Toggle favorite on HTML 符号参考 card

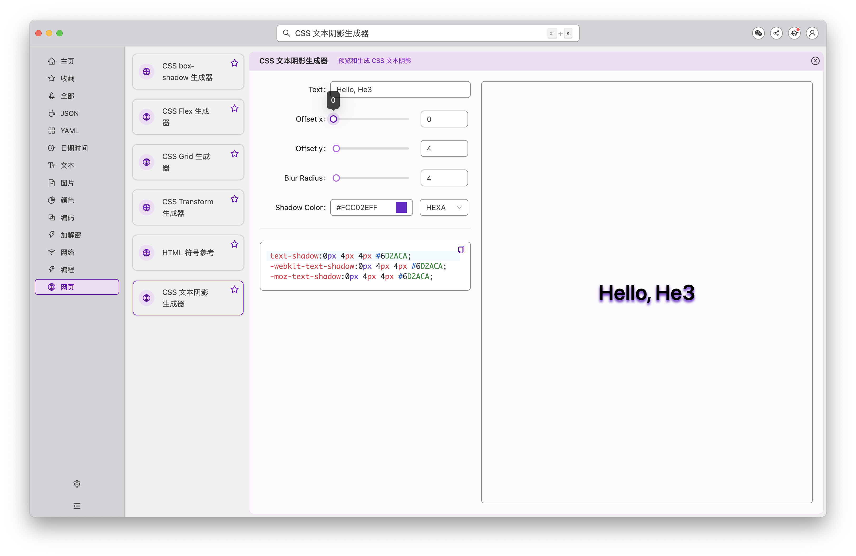point(235,244)
